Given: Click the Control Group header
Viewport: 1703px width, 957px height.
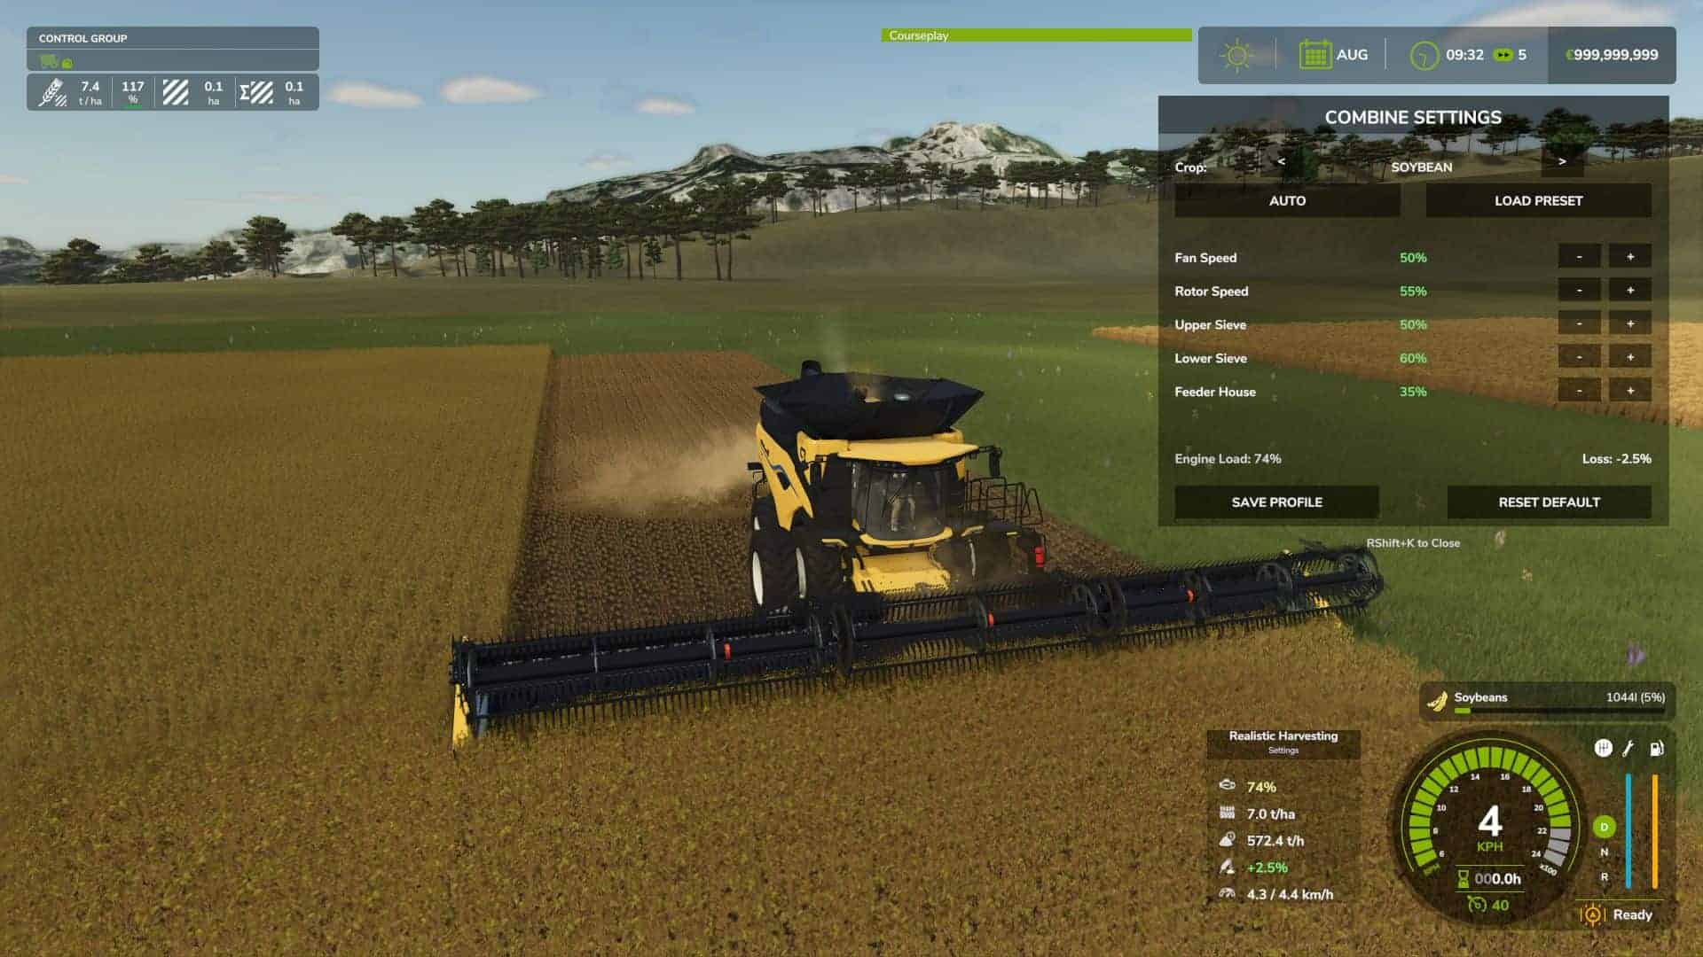Looking at the screenshot, I should click(82, 39).
